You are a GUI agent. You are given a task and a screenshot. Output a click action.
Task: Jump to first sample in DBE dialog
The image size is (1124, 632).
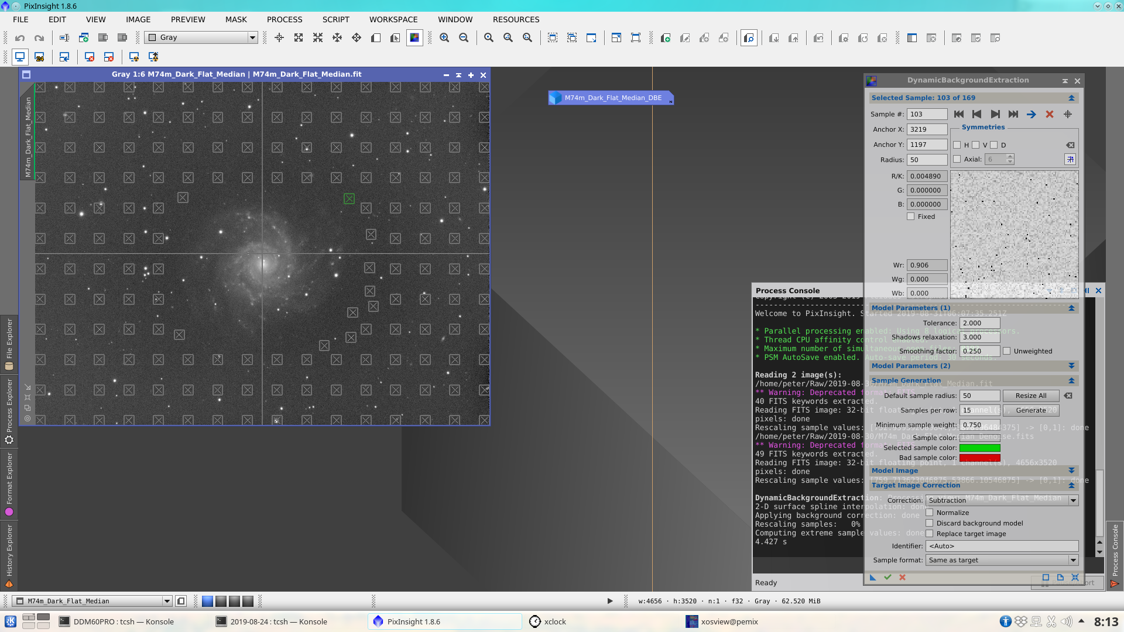click(x=958, y=114)
